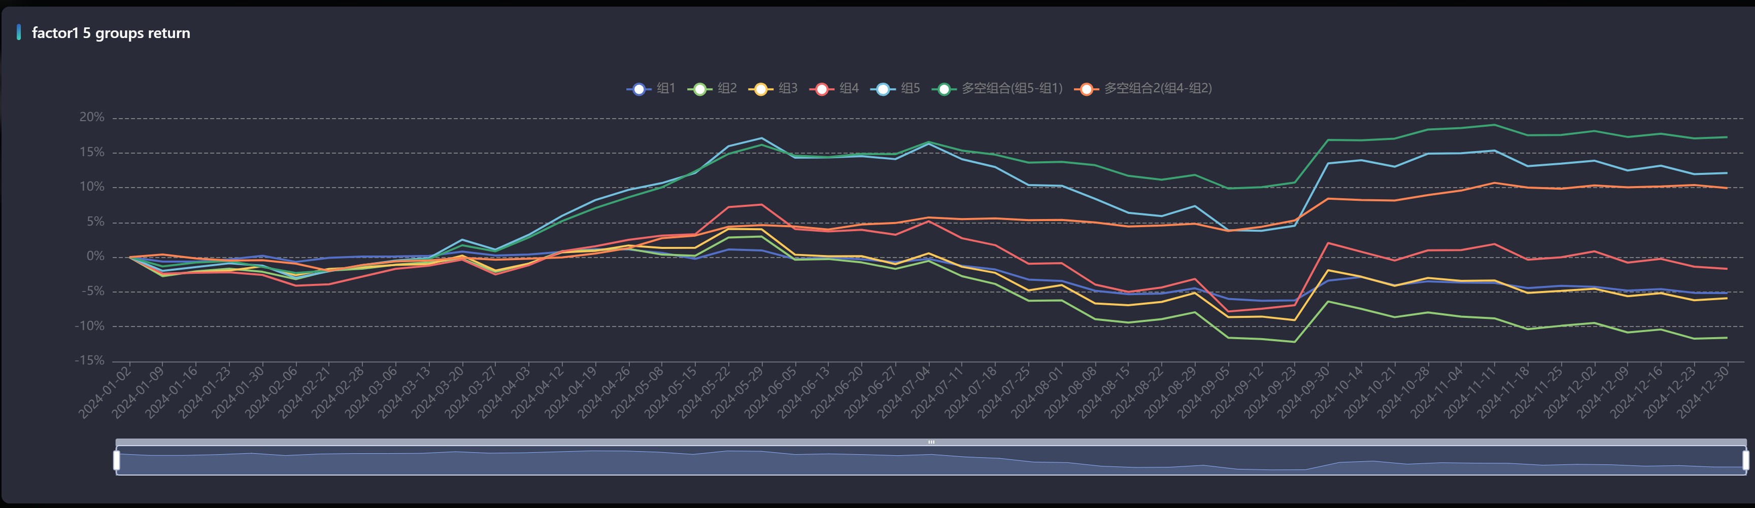Click the left handle of the zoom slider

click(x=117, y=460)
